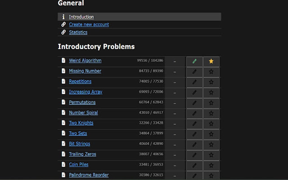Image resolution: width=288 pixels, height=180 pixels.
Task: Open the edit submission pencil for Missing Number
Action: (194, 72)
